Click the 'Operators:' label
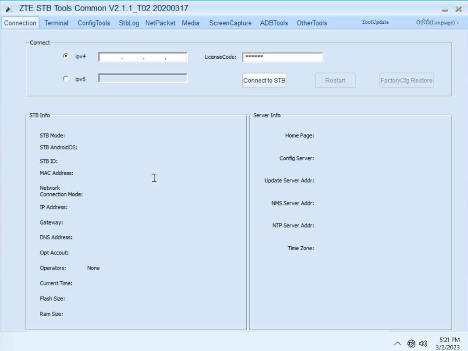The image size is (468, 351). (53, 268)
